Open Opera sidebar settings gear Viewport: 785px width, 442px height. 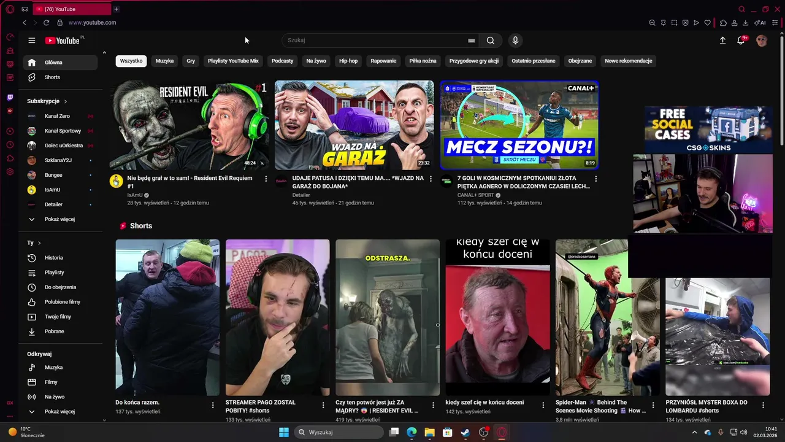10,172
